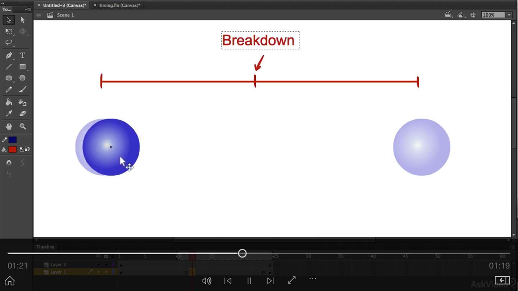Select Layer 2 in the timeline
Viewport: 518px width, 291px height.
(58, 265)
